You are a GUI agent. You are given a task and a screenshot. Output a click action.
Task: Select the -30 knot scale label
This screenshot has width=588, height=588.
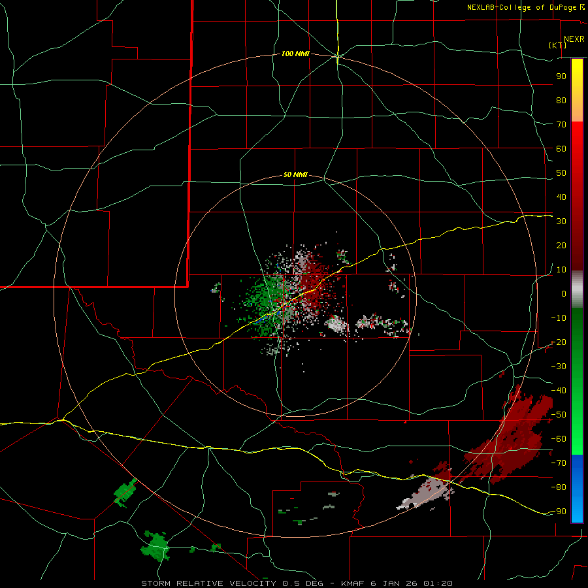[x=559, y=367]
